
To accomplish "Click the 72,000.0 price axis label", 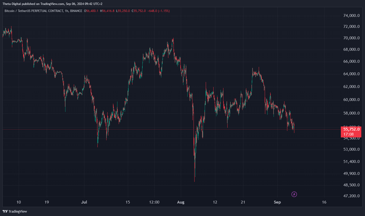I will pyautogui.click(x=351, y=27).
